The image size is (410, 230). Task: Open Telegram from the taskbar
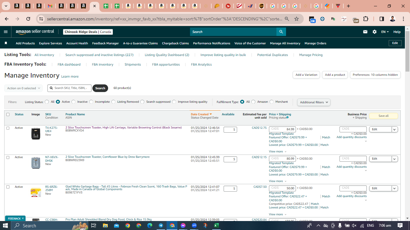click(x=161, y=226)
